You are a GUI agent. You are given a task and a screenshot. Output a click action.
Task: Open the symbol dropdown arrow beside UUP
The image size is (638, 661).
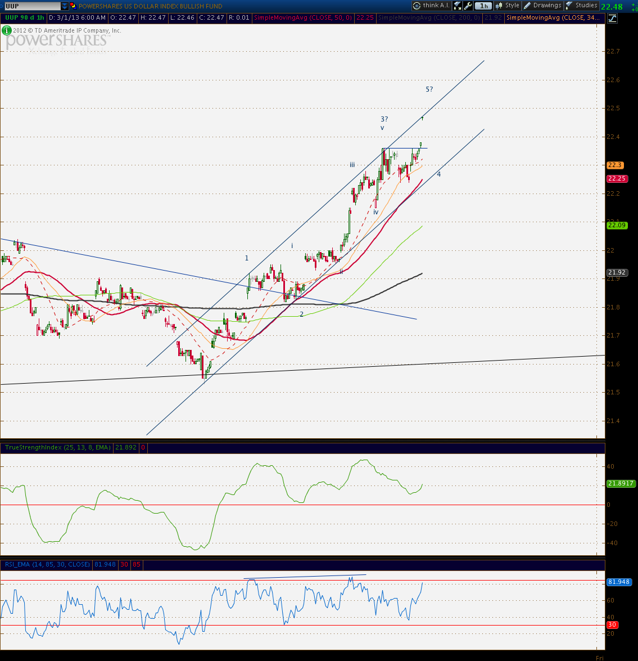coord(65,6)
